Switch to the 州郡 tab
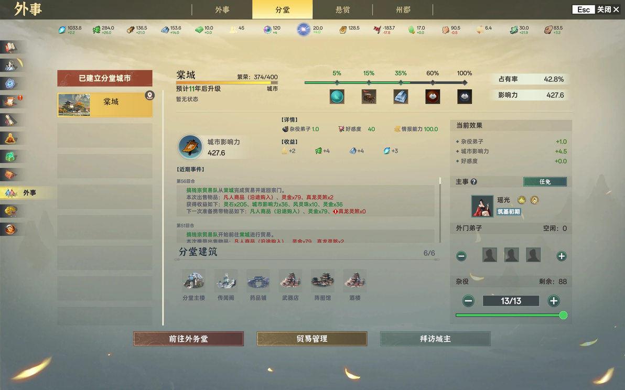Screen dimensions: 625x390 point(403,9)
